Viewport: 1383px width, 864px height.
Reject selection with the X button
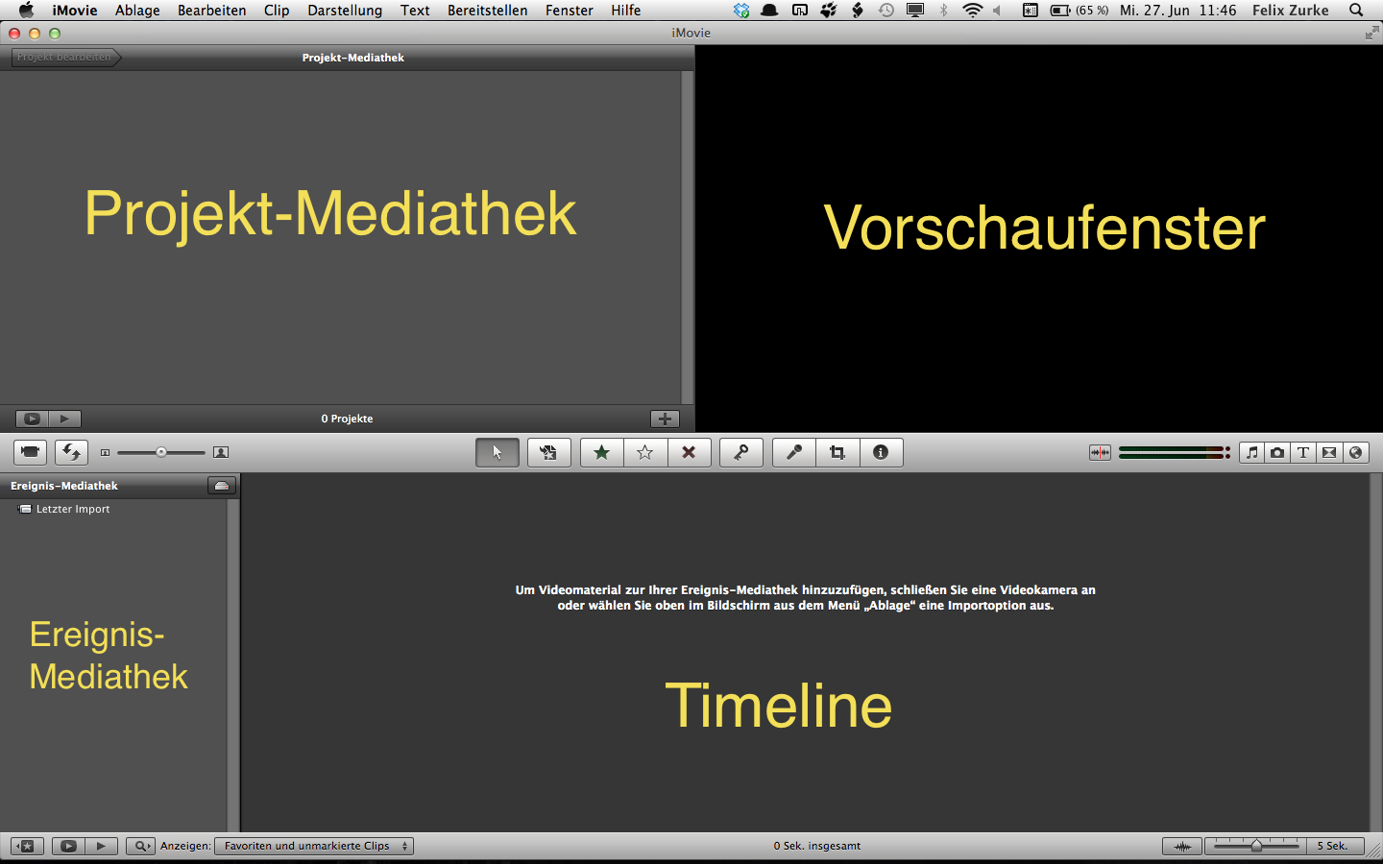[689, 452]
